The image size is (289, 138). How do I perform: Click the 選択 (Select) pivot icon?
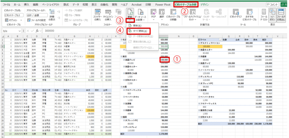tap(162, 12)
